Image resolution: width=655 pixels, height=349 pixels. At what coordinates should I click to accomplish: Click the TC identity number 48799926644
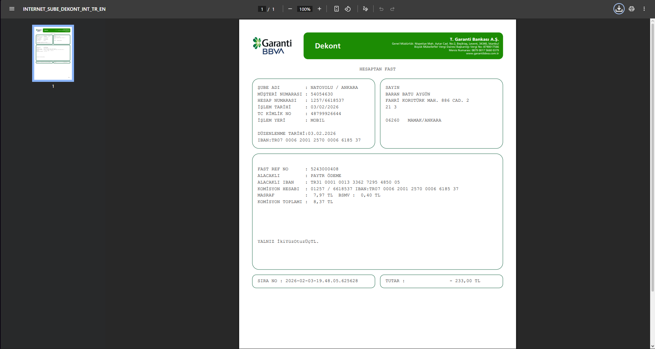[326, 114]
